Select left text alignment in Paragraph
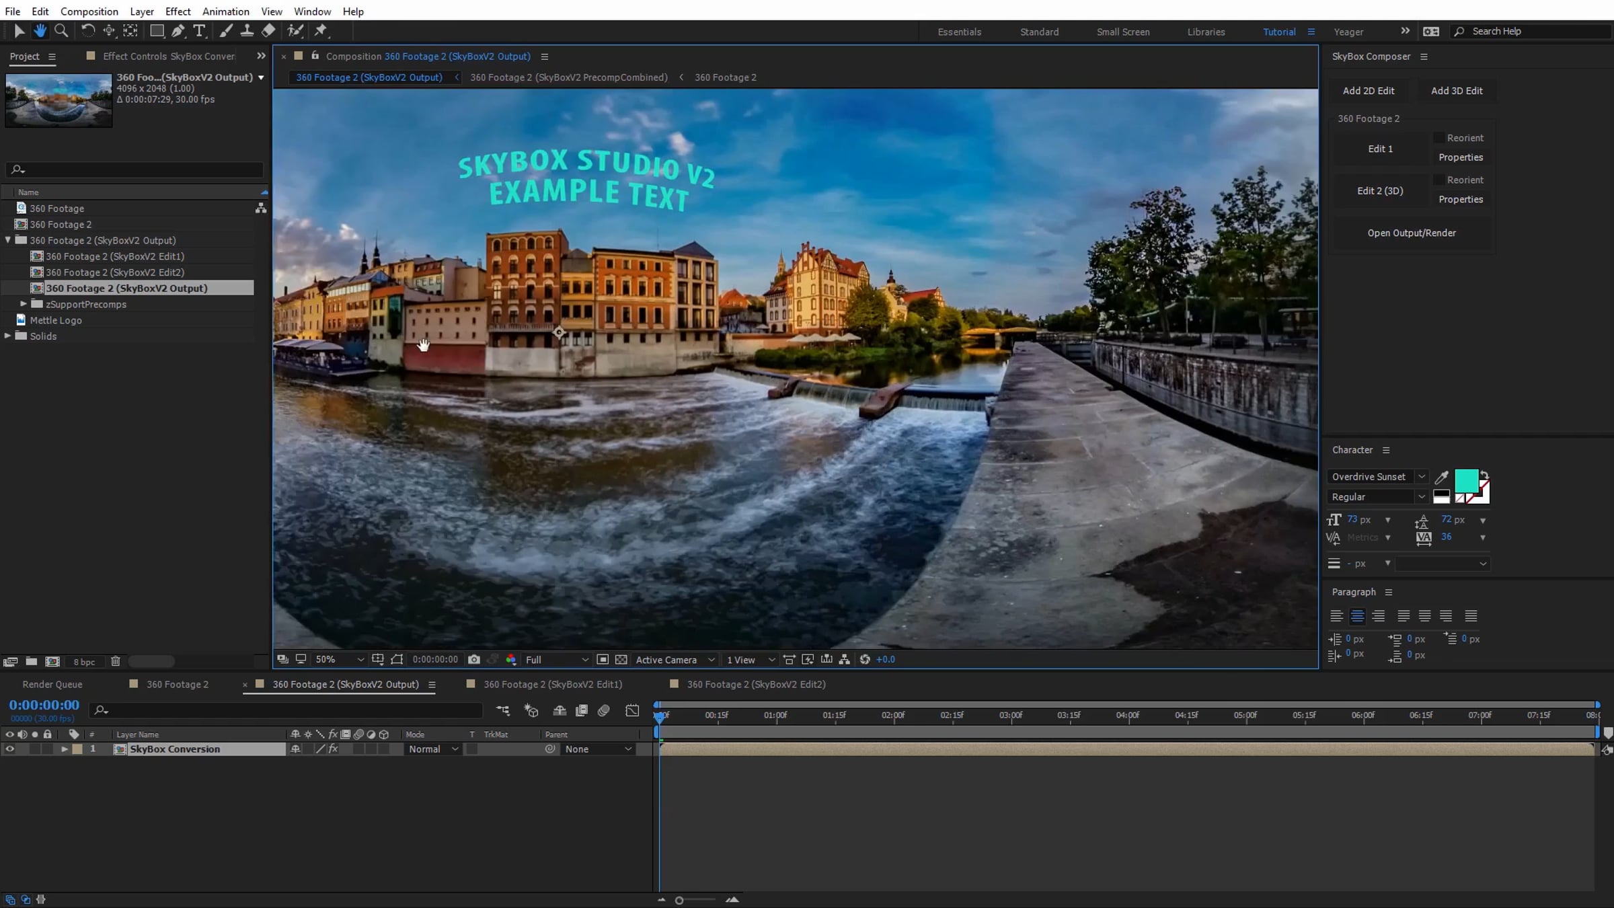This screenshot has width=1614, height=908. (1336, 616)
